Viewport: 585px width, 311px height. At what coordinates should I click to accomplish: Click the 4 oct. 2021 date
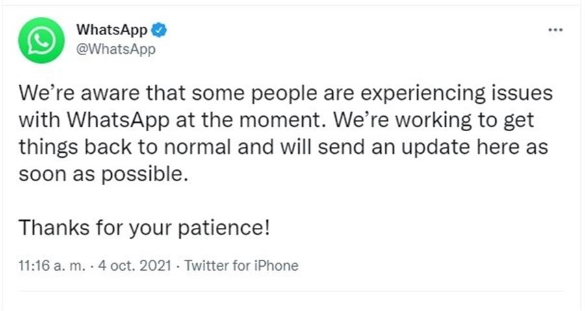(x=135, y=266)
